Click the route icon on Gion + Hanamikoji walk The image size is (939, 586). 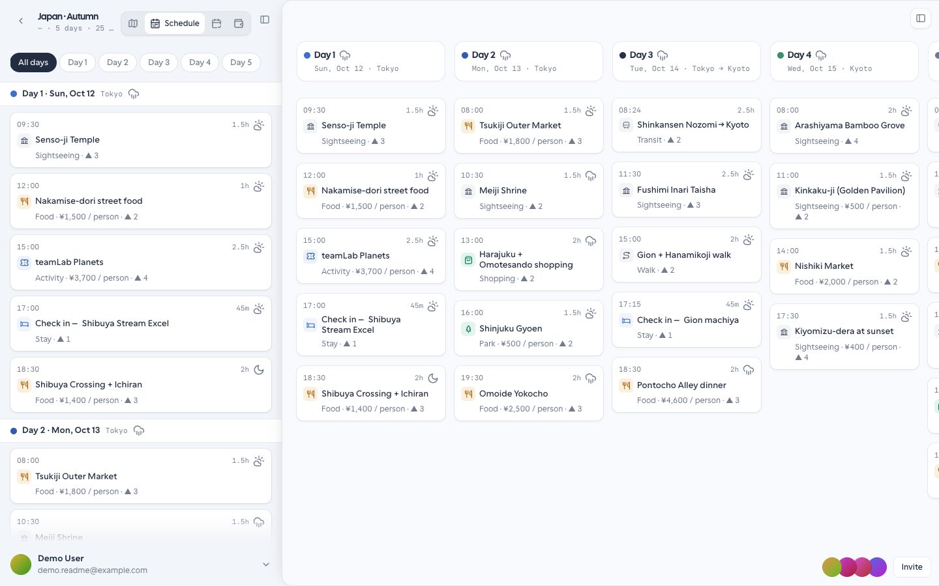point(626,255)
